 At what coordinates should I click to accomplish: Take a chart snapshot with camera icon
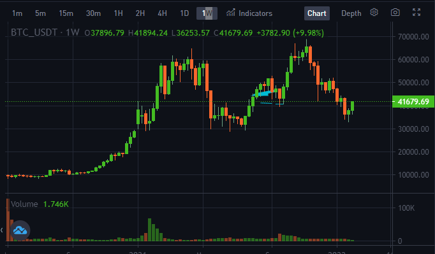395,13
